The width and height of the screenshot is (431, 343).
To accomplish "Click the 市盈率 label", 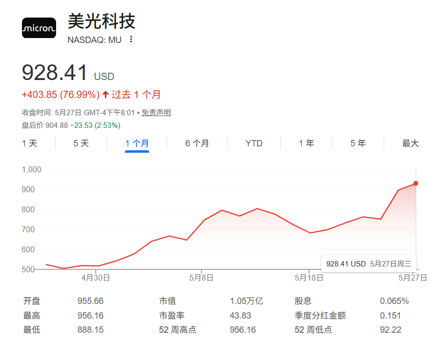I will coord(172,316).
